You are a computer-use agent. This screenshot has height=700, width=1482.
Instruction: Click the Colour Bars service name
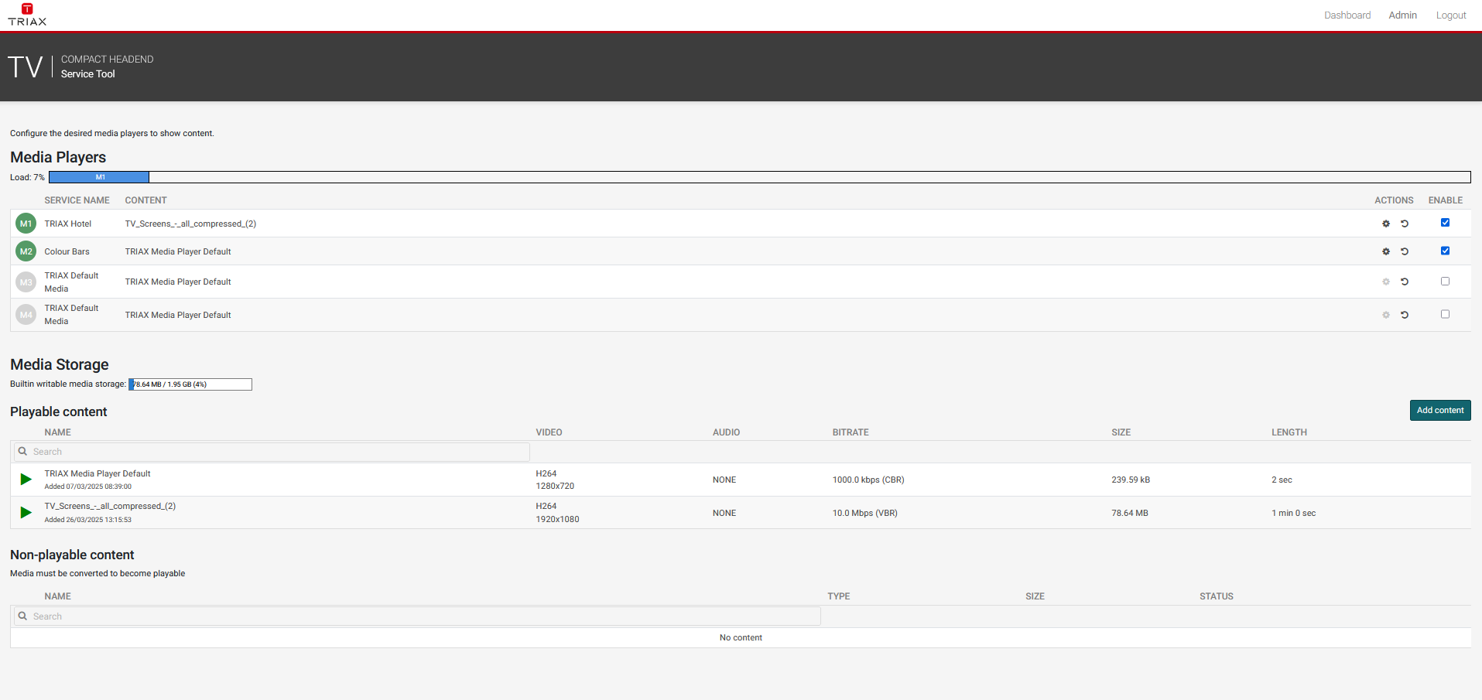click(67, 251)
